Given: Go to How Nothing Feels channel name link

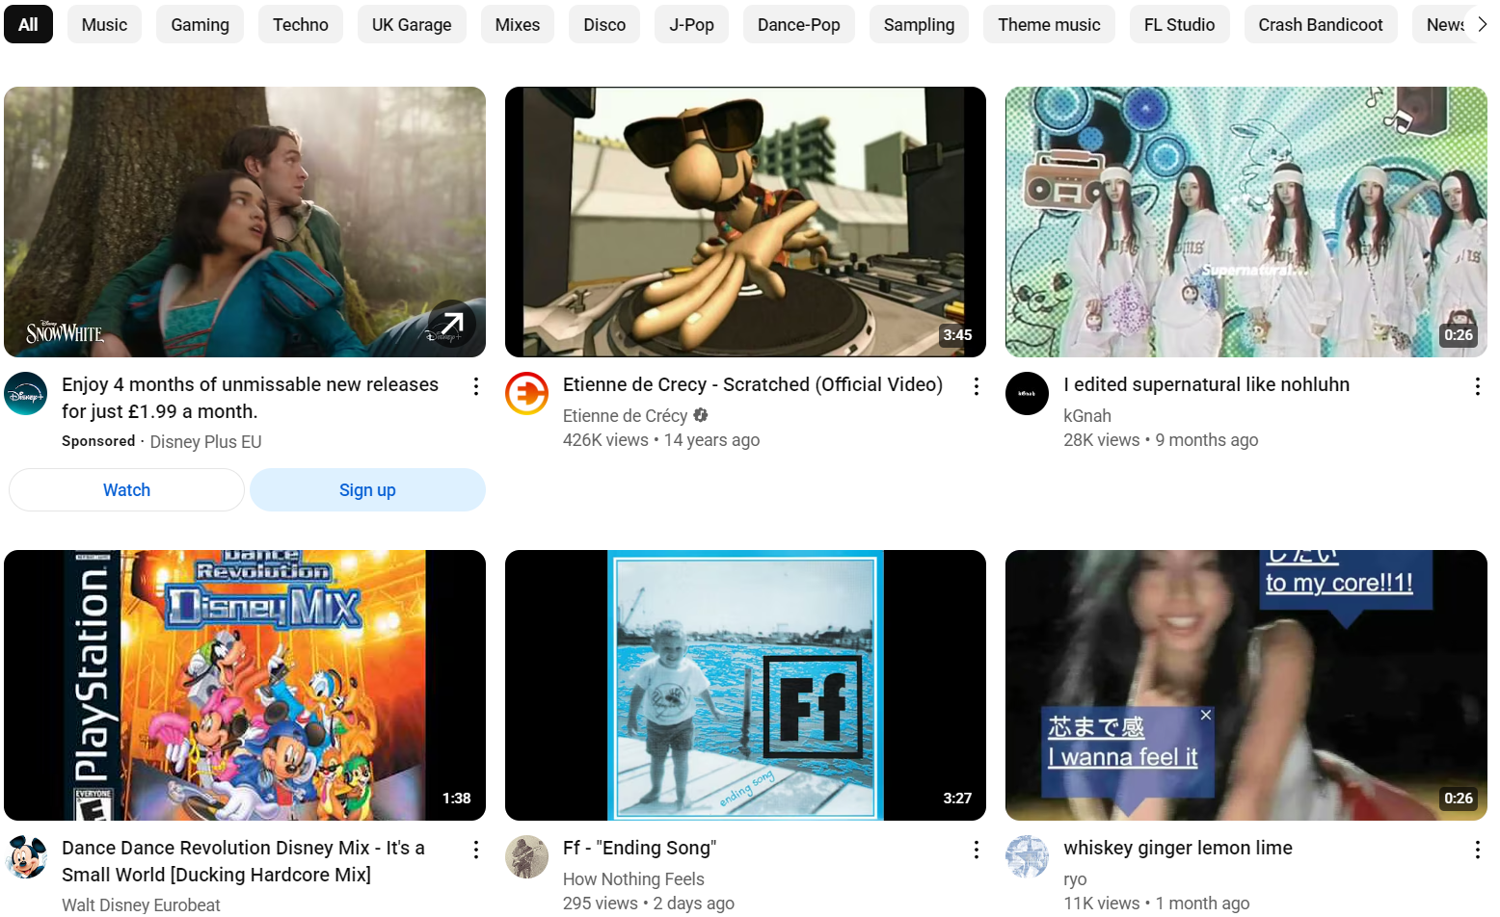Looking at the screenshot, I should tap(633, 878).
